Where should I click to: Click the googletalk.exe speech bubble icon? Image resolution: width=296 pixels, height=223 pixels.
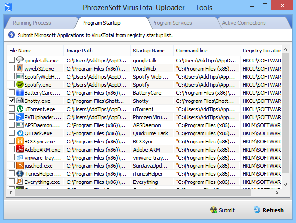[x=20, y=60]
